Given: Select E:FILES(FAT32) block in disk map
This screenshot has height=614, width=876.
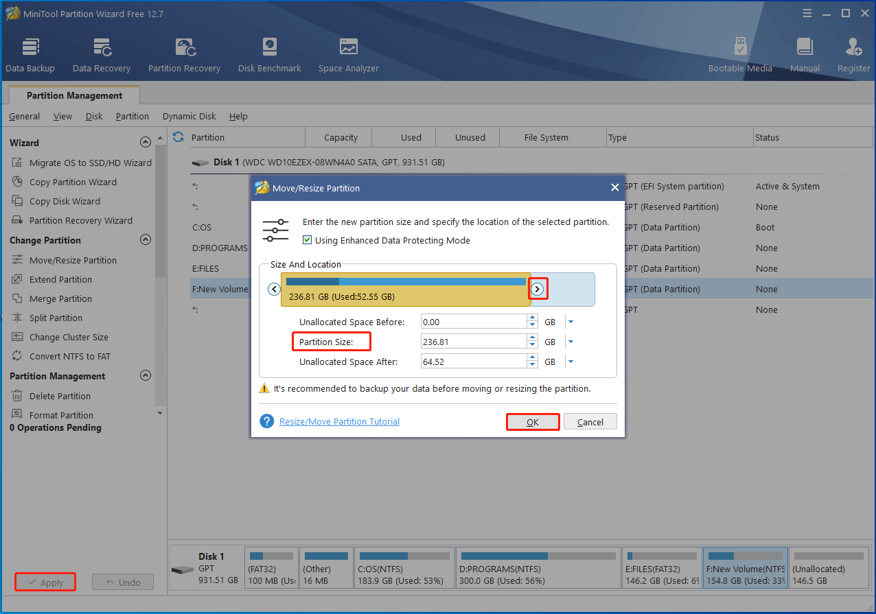Looking at the screenshot, I should tap(662, 569).
